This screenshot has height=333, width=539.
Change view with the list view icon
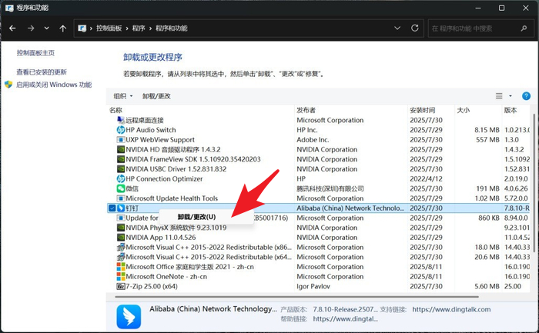[x=499, y=96]
